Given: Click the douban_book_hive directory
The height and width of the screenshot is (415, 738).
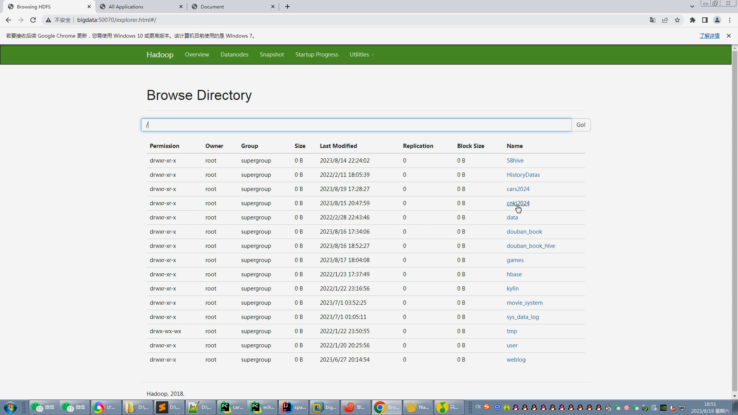Looking at the screenshot, I should point(531,245).
